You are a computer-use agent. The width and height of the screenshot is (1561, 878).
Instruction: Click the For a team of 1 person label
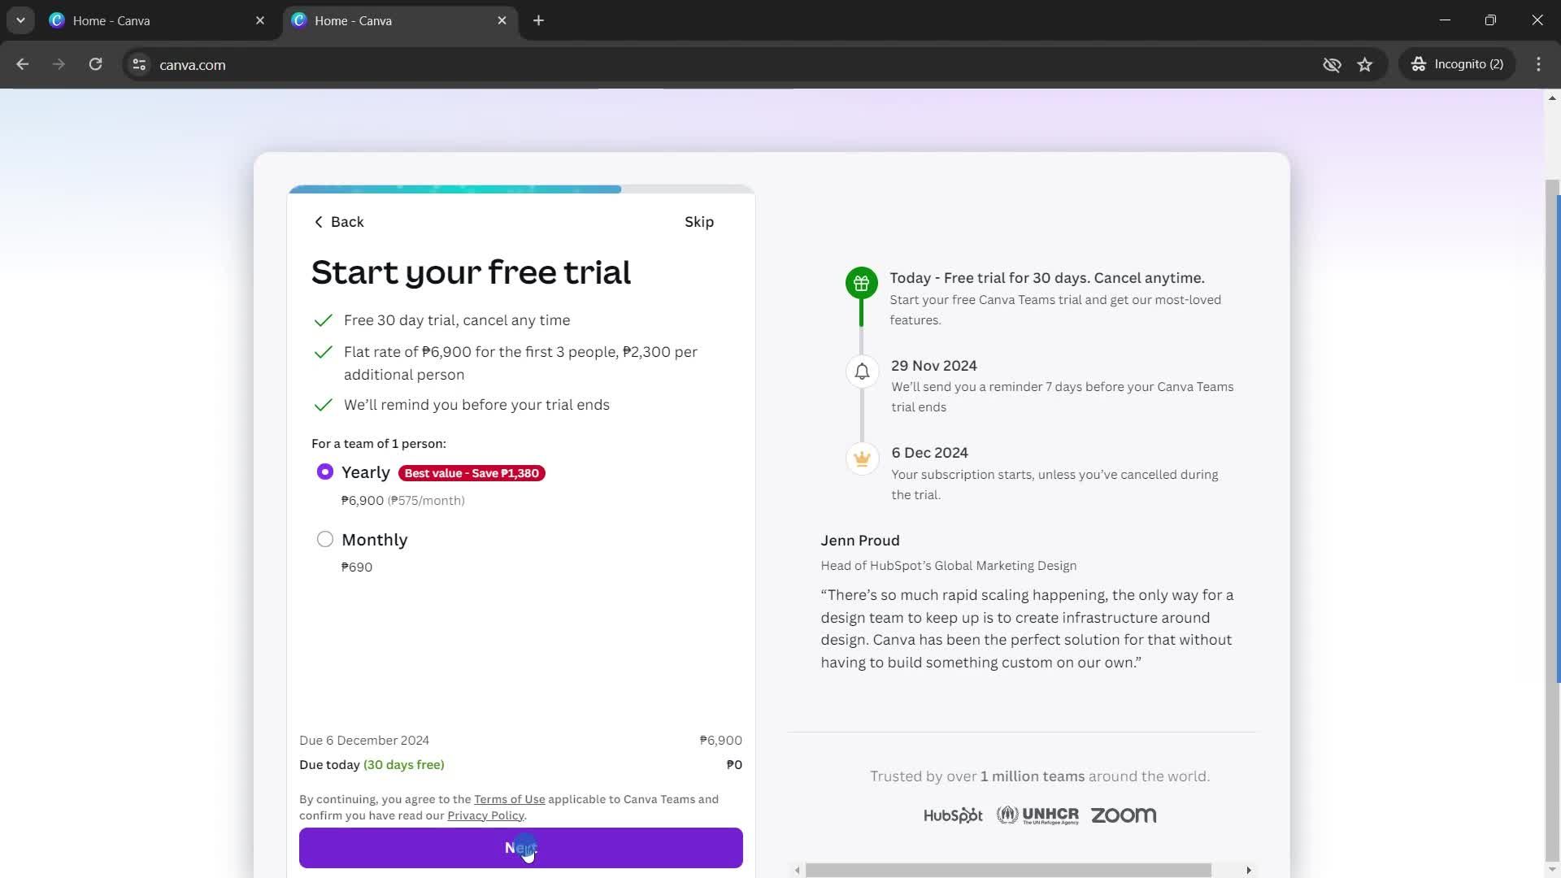(x=378, y=444)
